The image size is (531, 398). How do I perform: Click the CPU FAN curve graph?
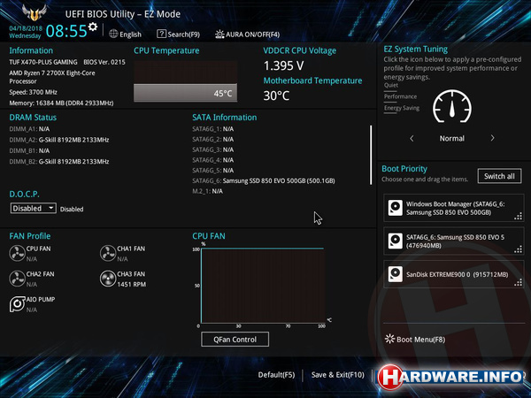click(x=263, y=286)
